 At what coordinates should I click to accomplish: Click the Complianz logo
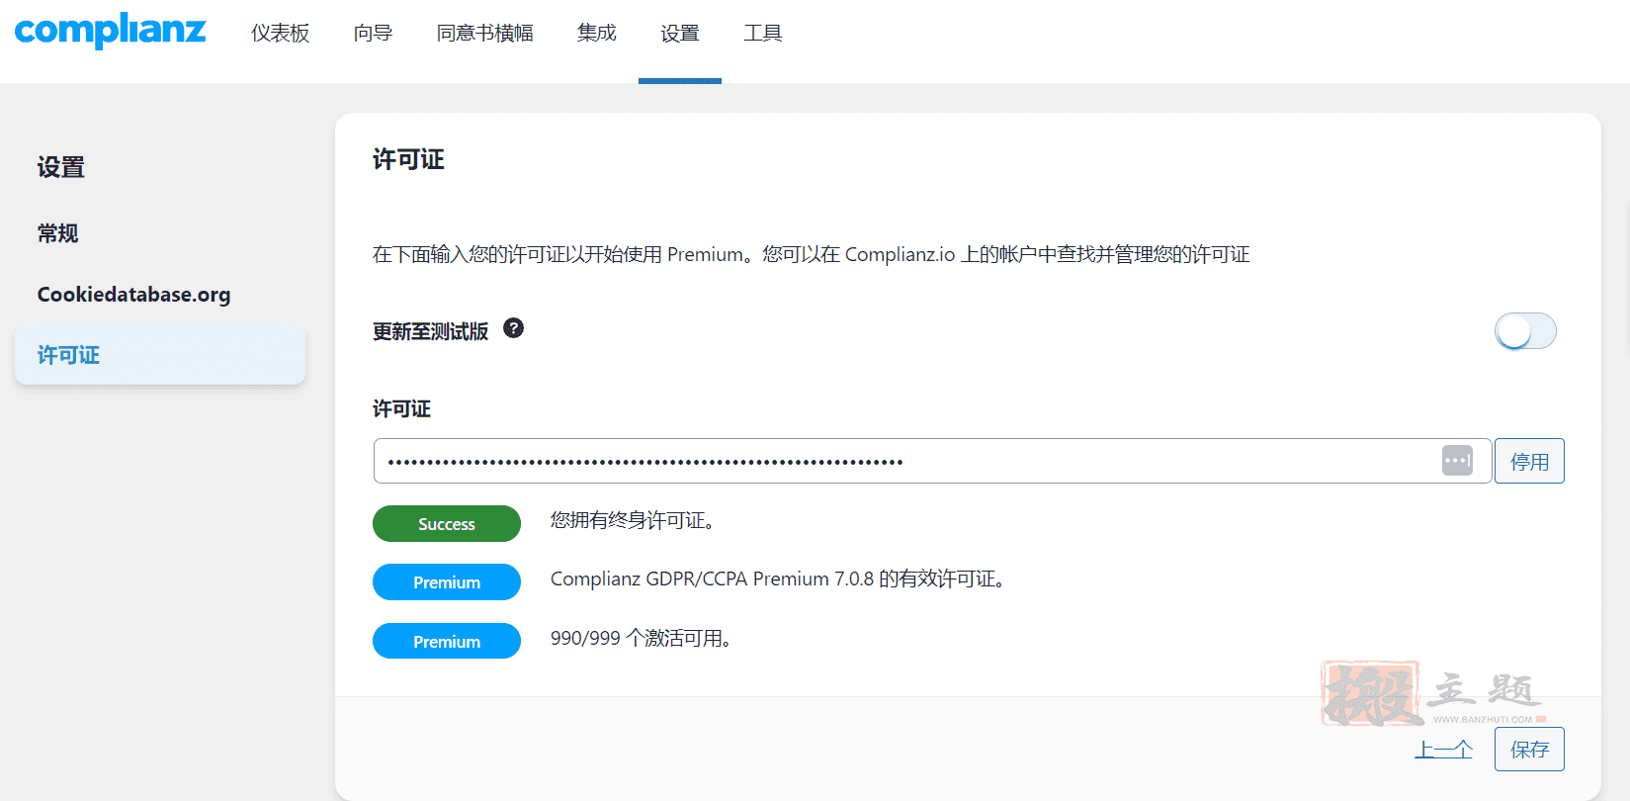[111, 31]
